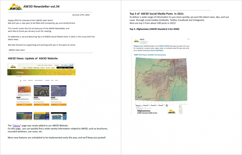Click the webinar card with the presenter photo
Viewport: 242px width, 155px height.
pos(59,116)
